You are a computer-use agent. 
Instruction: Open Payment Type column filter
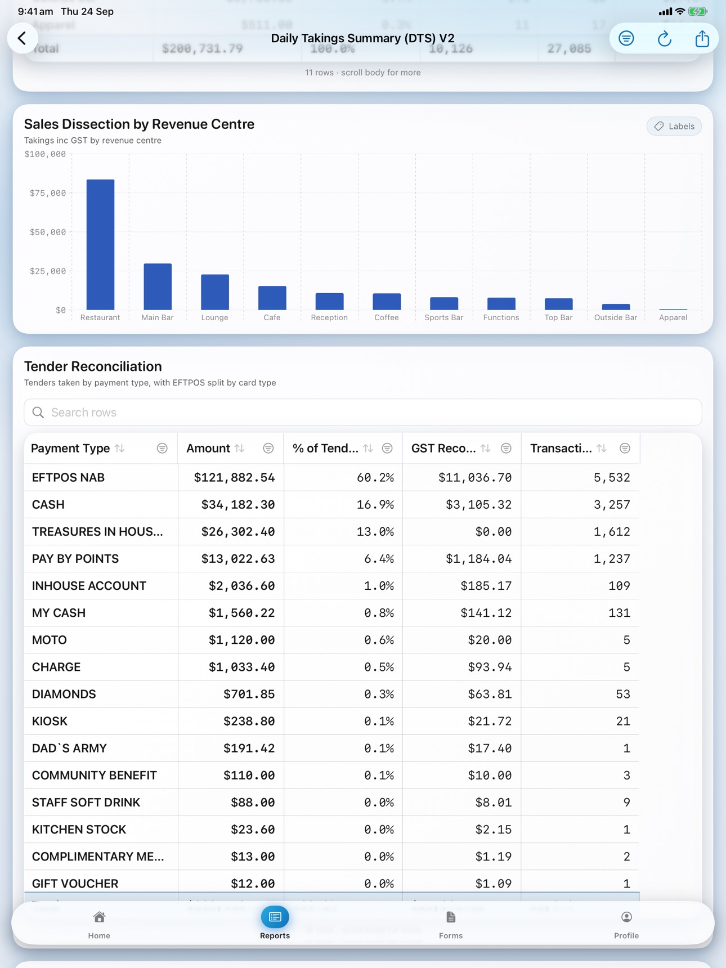(162, 449)
